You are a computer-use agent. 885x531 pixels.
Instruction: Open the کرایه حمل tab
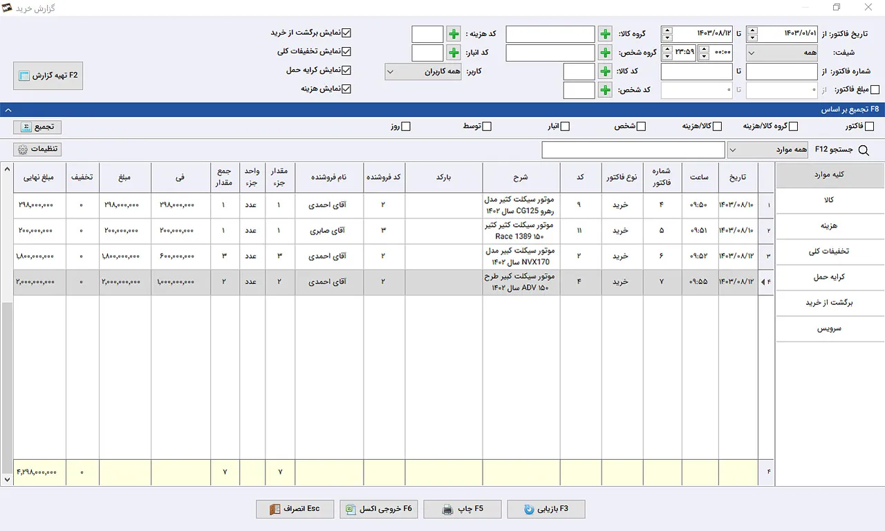click(830, 277)
